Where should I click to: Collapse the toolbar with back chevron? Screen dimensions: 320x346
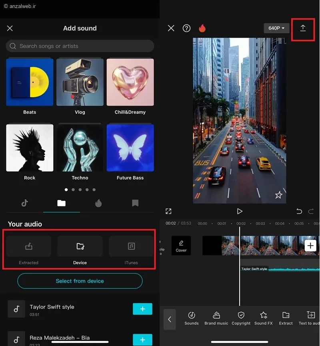point(170,319)
